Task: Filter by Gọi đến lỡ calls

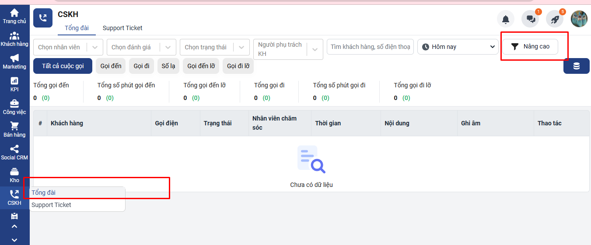Action: pos(201,66)
